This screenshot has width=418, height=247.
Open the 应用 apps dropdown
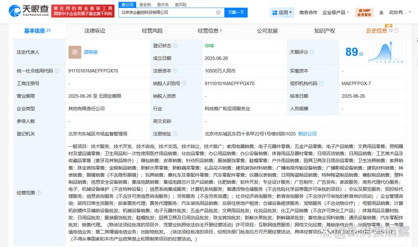pos(282,12)
